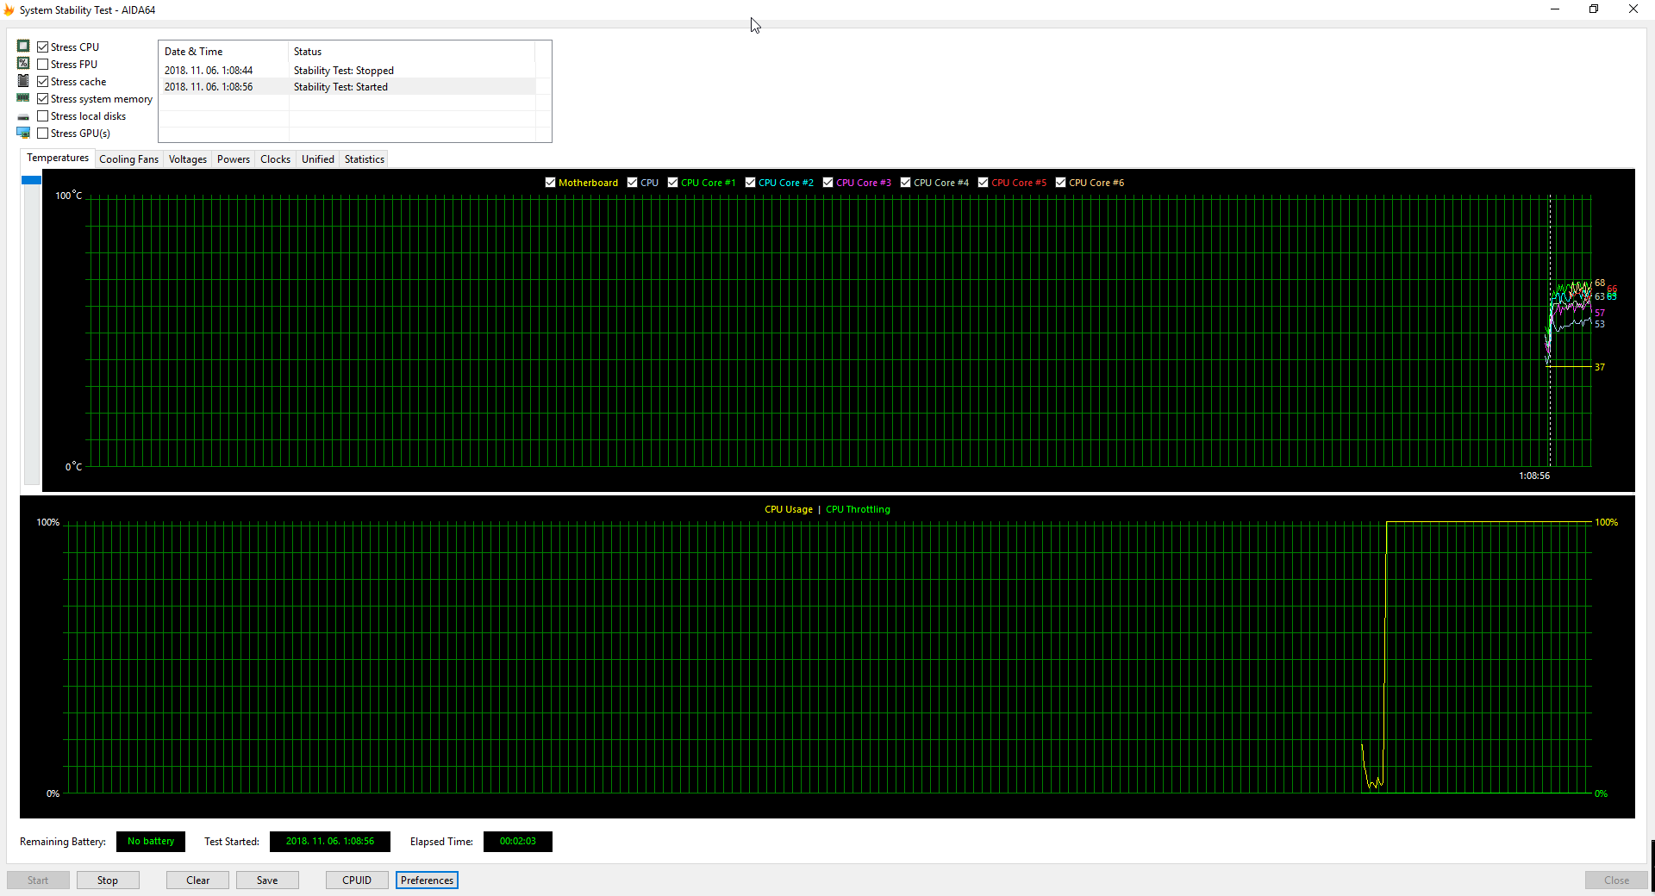
Task: Click the disk icon beside Stress local disks
Action: [23, 116]
